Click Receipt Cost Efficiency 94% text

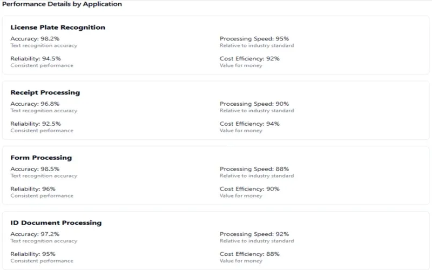point(249,124)
